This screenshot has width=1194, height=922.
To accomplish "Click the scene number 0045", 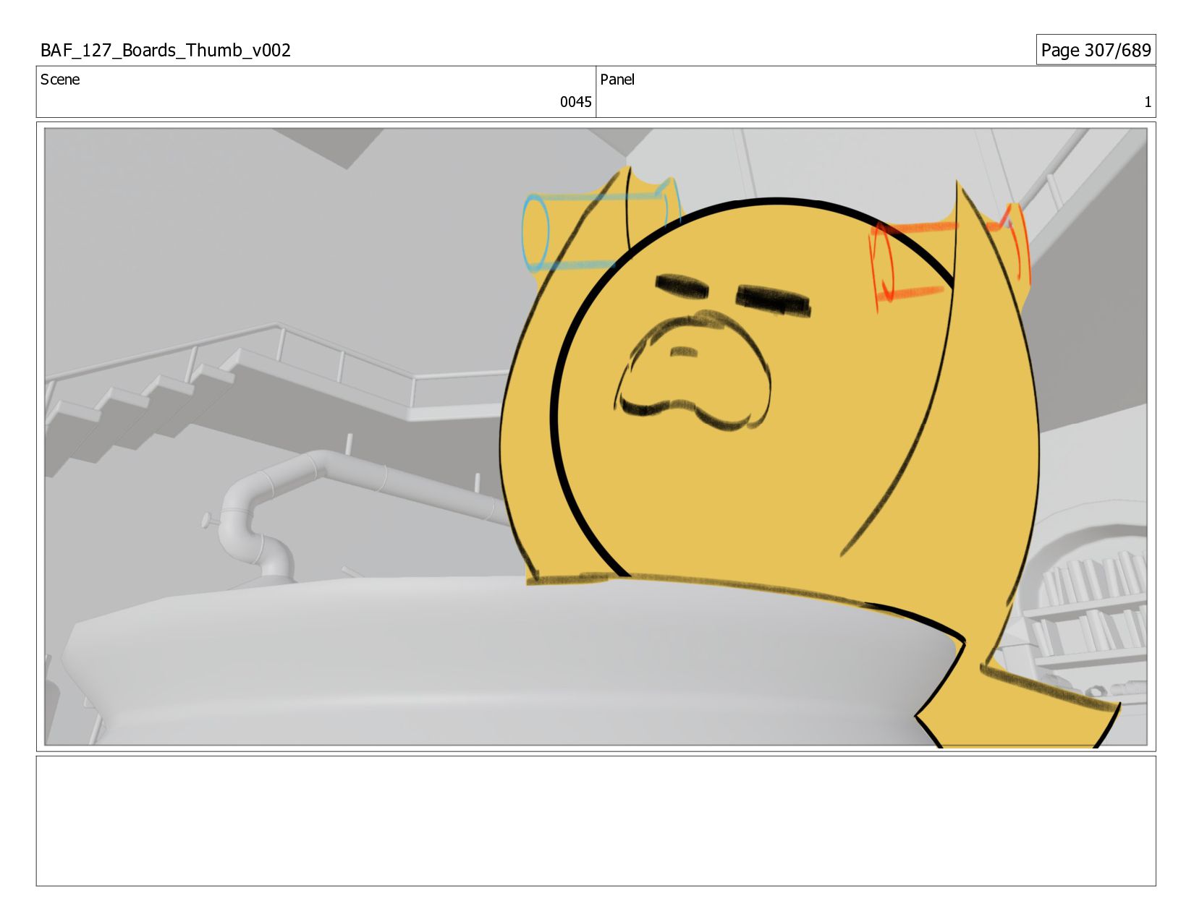I will pyautogui.click(x=575, y=102).
